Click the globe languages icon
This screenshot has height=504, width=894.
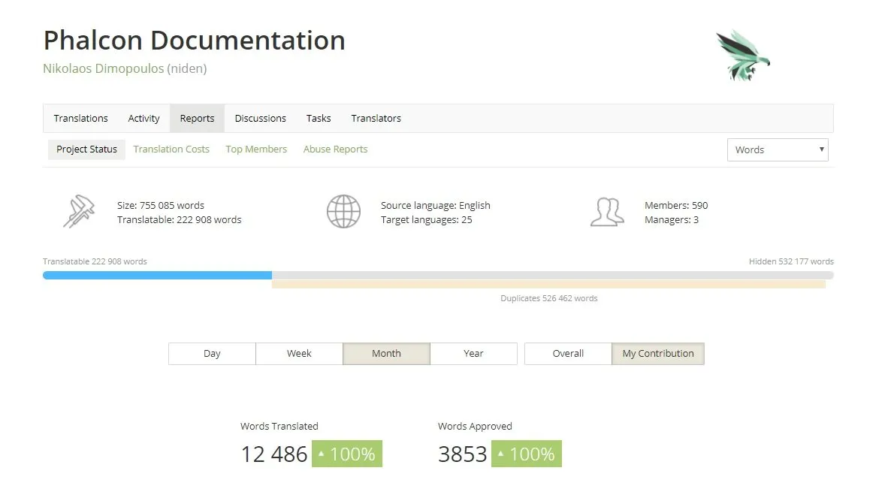pos(343,212)
